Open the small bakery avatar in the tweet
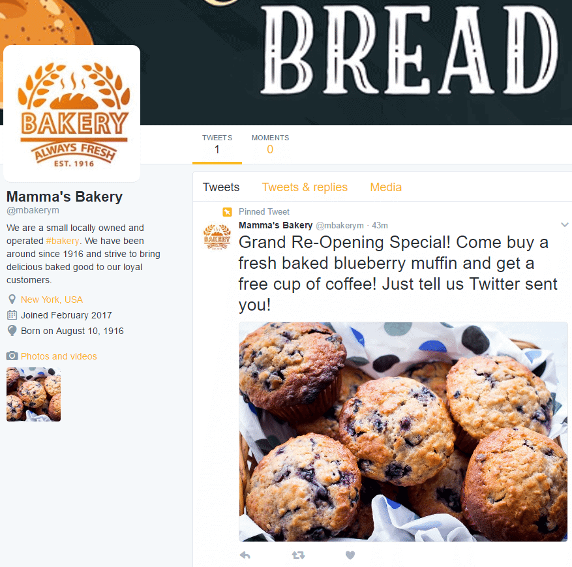This screenshot has height=567, width=572. 217,236
